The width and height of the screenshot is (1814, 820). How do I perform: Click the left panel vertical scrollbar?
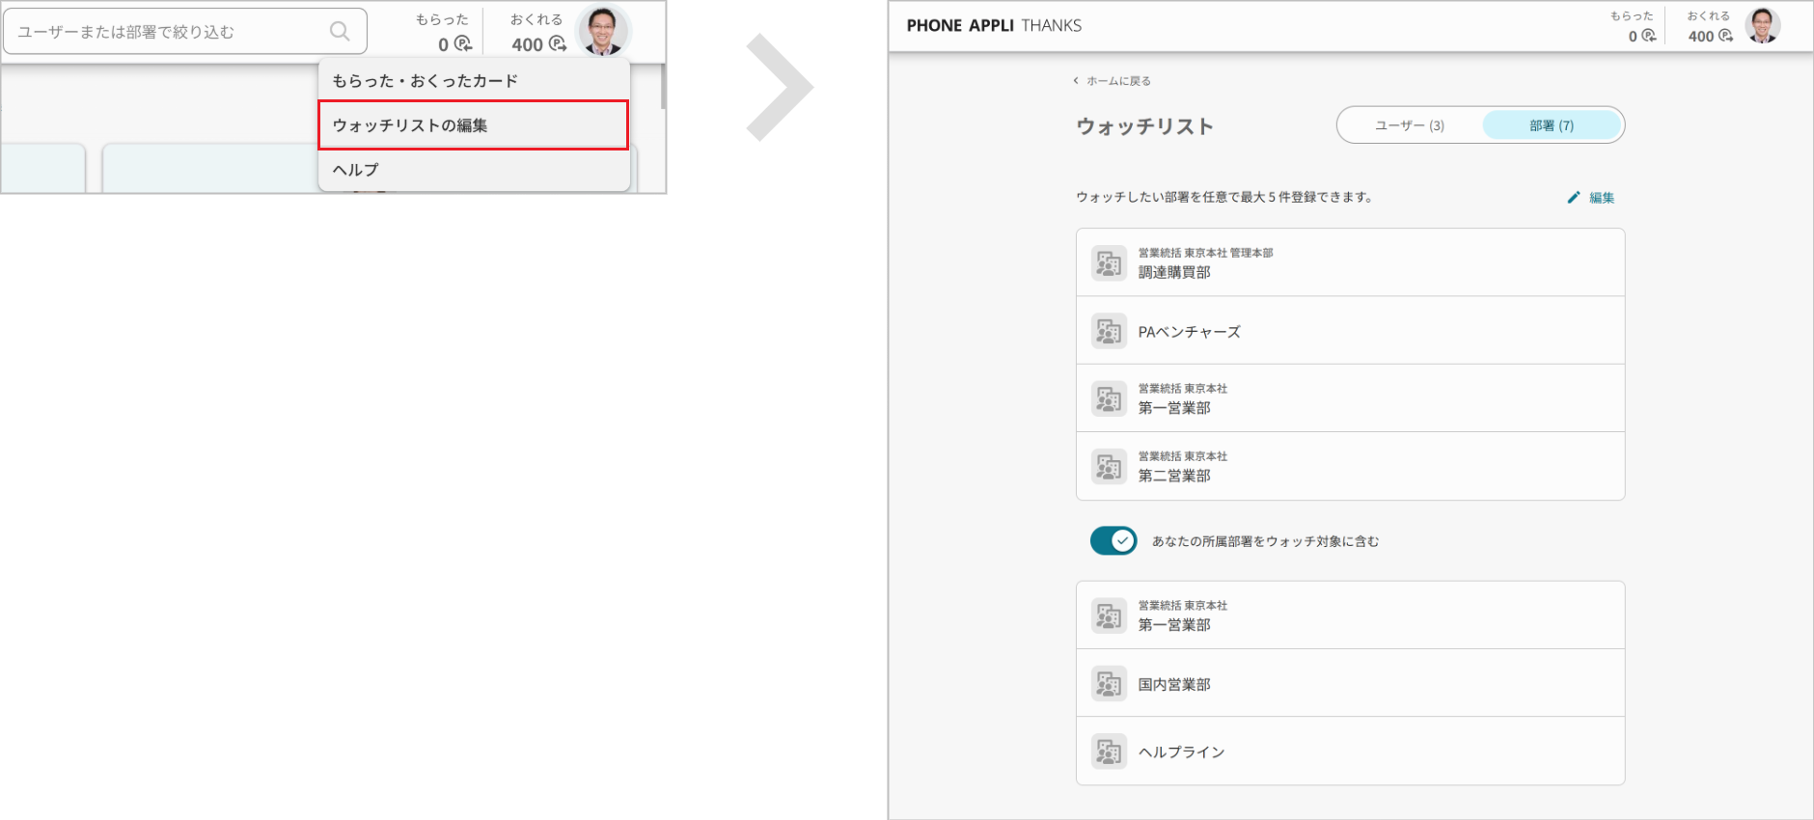coord(663,87)
